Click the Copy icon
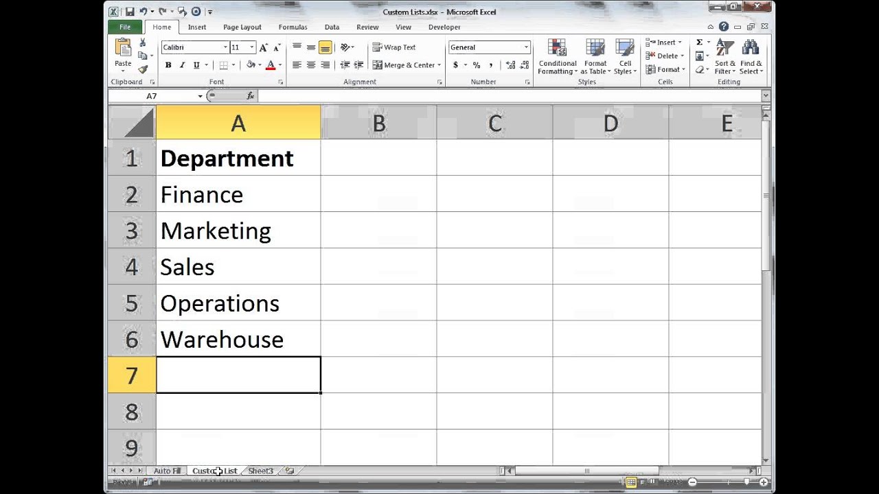The width and height of the screenshot is (879, 494). pyautogui.click(x=143, y=56)
